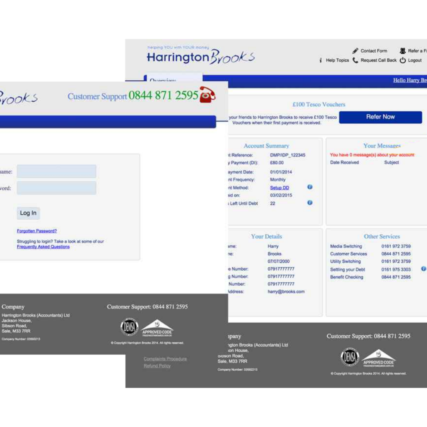This screenshot has height=427, width=427.
Task: Click the phone icon for Request Call Back
Action: pyautogui.click(x=355, y=60)
